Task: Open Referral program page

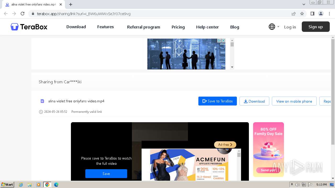Action: pos(144,27)
